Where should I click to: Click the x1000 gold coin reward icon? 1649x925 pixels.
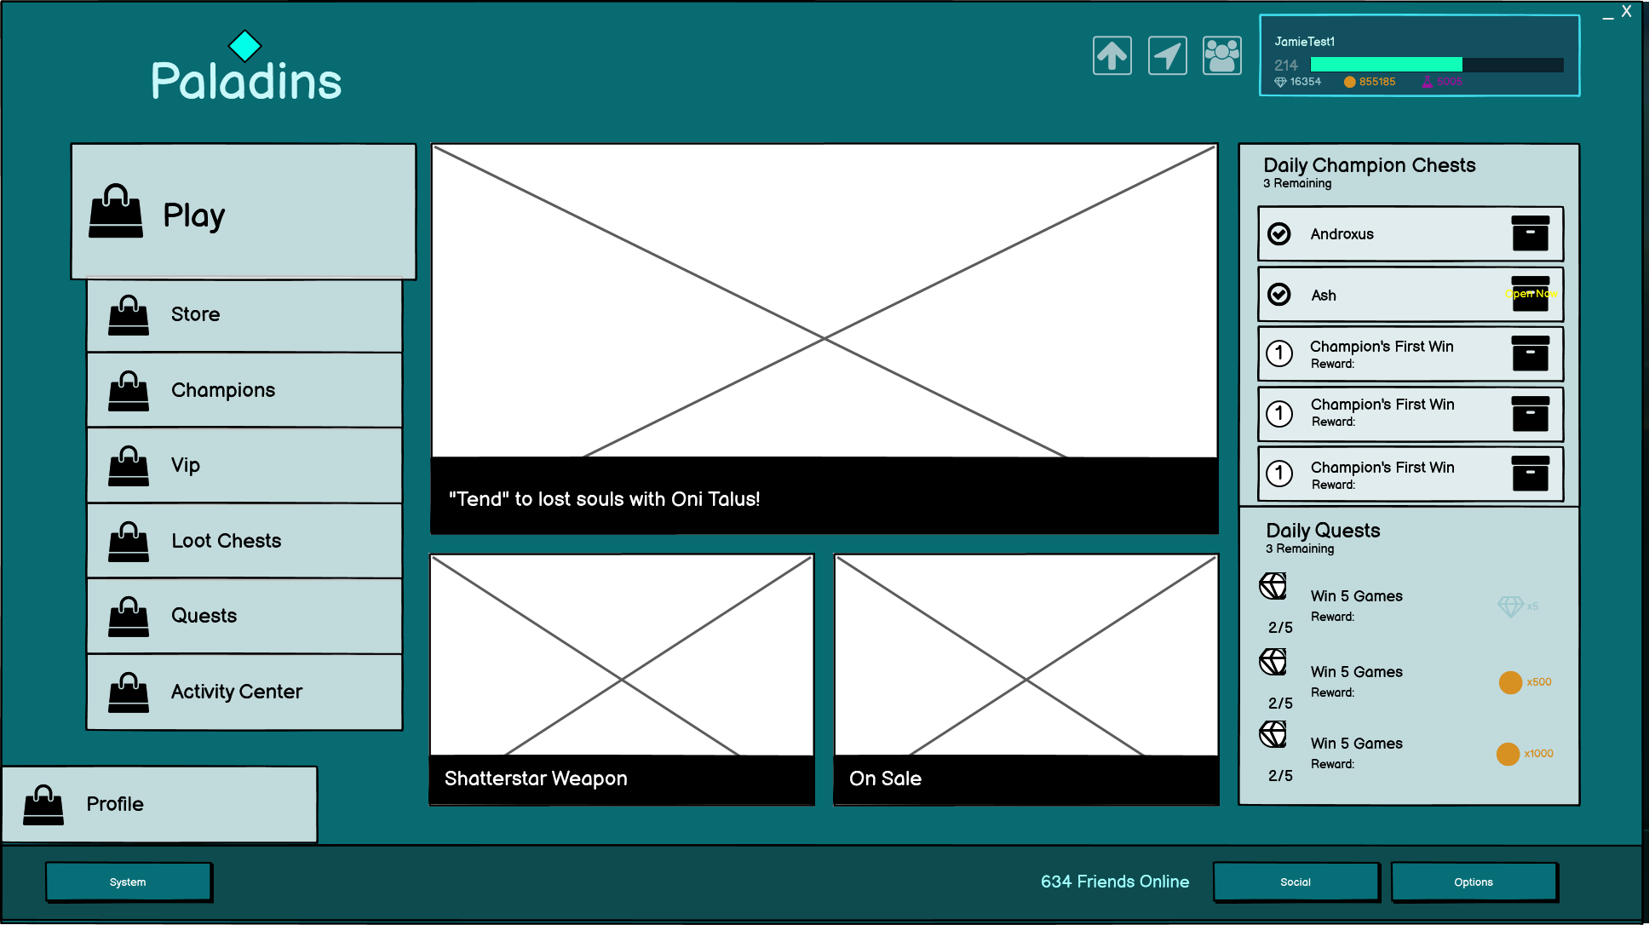coord(1508,754)
